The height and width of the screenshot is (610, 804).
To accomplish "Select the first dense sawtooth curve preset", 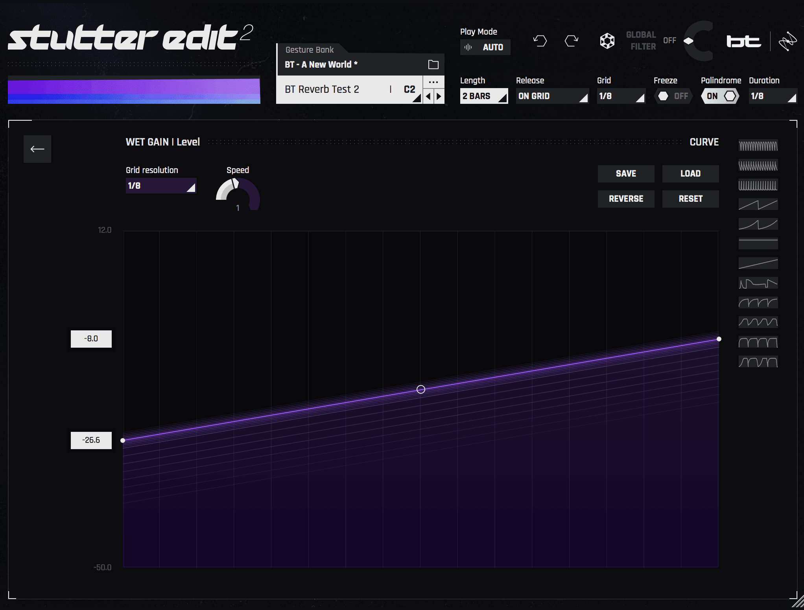I will click(758, 146).
